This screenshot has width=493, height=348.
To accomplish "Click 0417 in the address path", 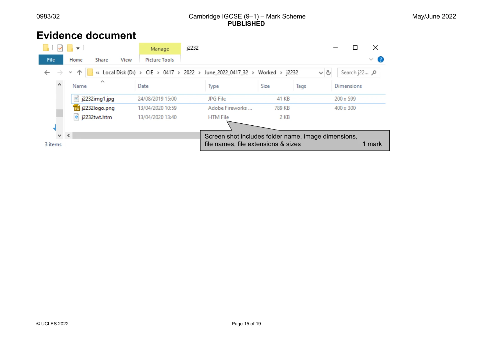I will point(169,72).
